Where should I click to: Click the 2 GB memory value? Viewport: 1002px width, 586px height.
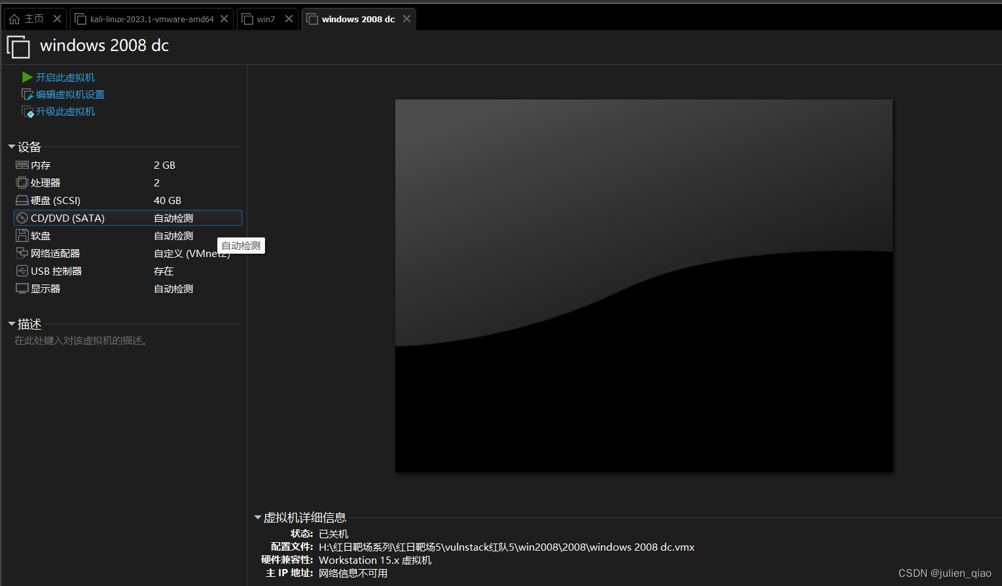coord(164,165)
